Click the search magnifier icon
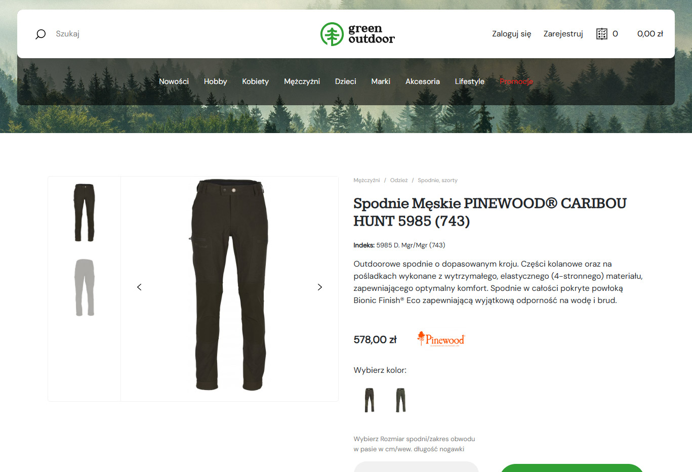Viewport: 692px width, 472px height. tap(40, 34)
